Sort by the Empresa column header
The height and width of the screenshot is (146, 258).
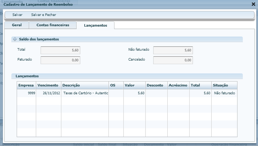point(26,85)
